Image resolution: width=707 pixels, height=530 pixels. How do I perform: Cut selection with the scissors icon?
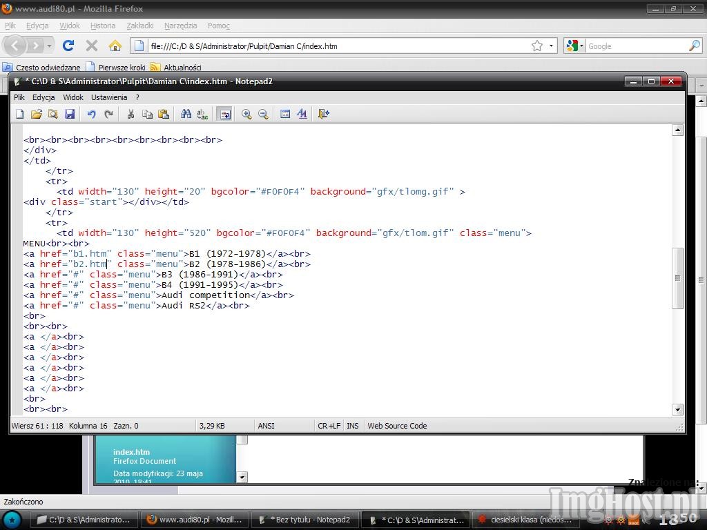click(x=130, y=114)
